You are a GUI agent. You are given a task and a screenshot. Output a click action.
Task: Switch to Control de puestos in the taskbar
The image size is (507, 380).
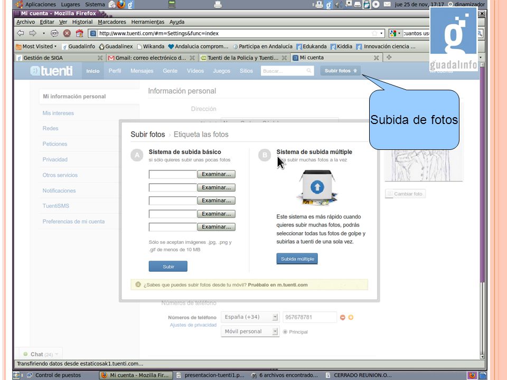pos(54,375)
